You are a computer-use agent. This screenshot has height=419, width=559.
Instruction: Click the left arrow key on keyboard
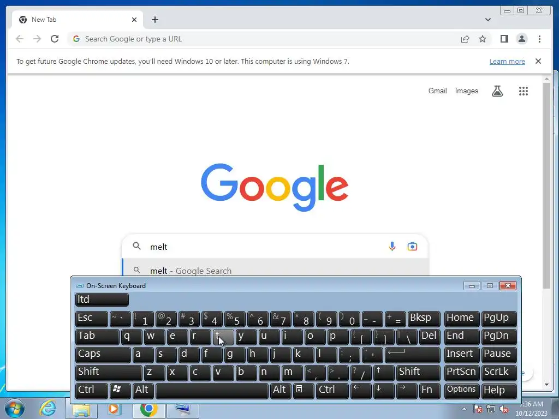pos(361,391)
